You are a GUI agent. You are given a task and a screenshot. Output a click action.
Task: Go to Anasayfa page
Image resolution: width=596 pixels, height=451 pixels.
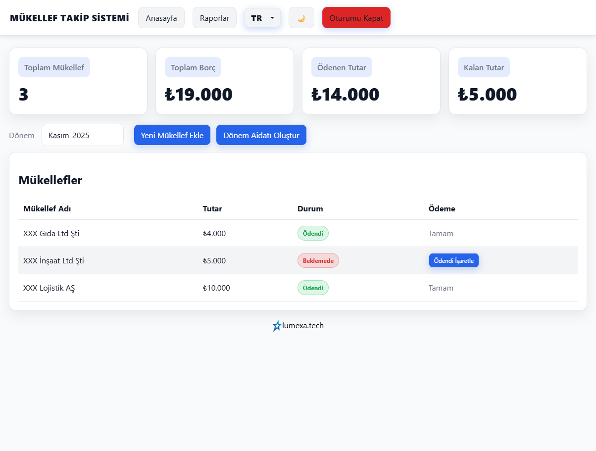(x=161, y=18)
